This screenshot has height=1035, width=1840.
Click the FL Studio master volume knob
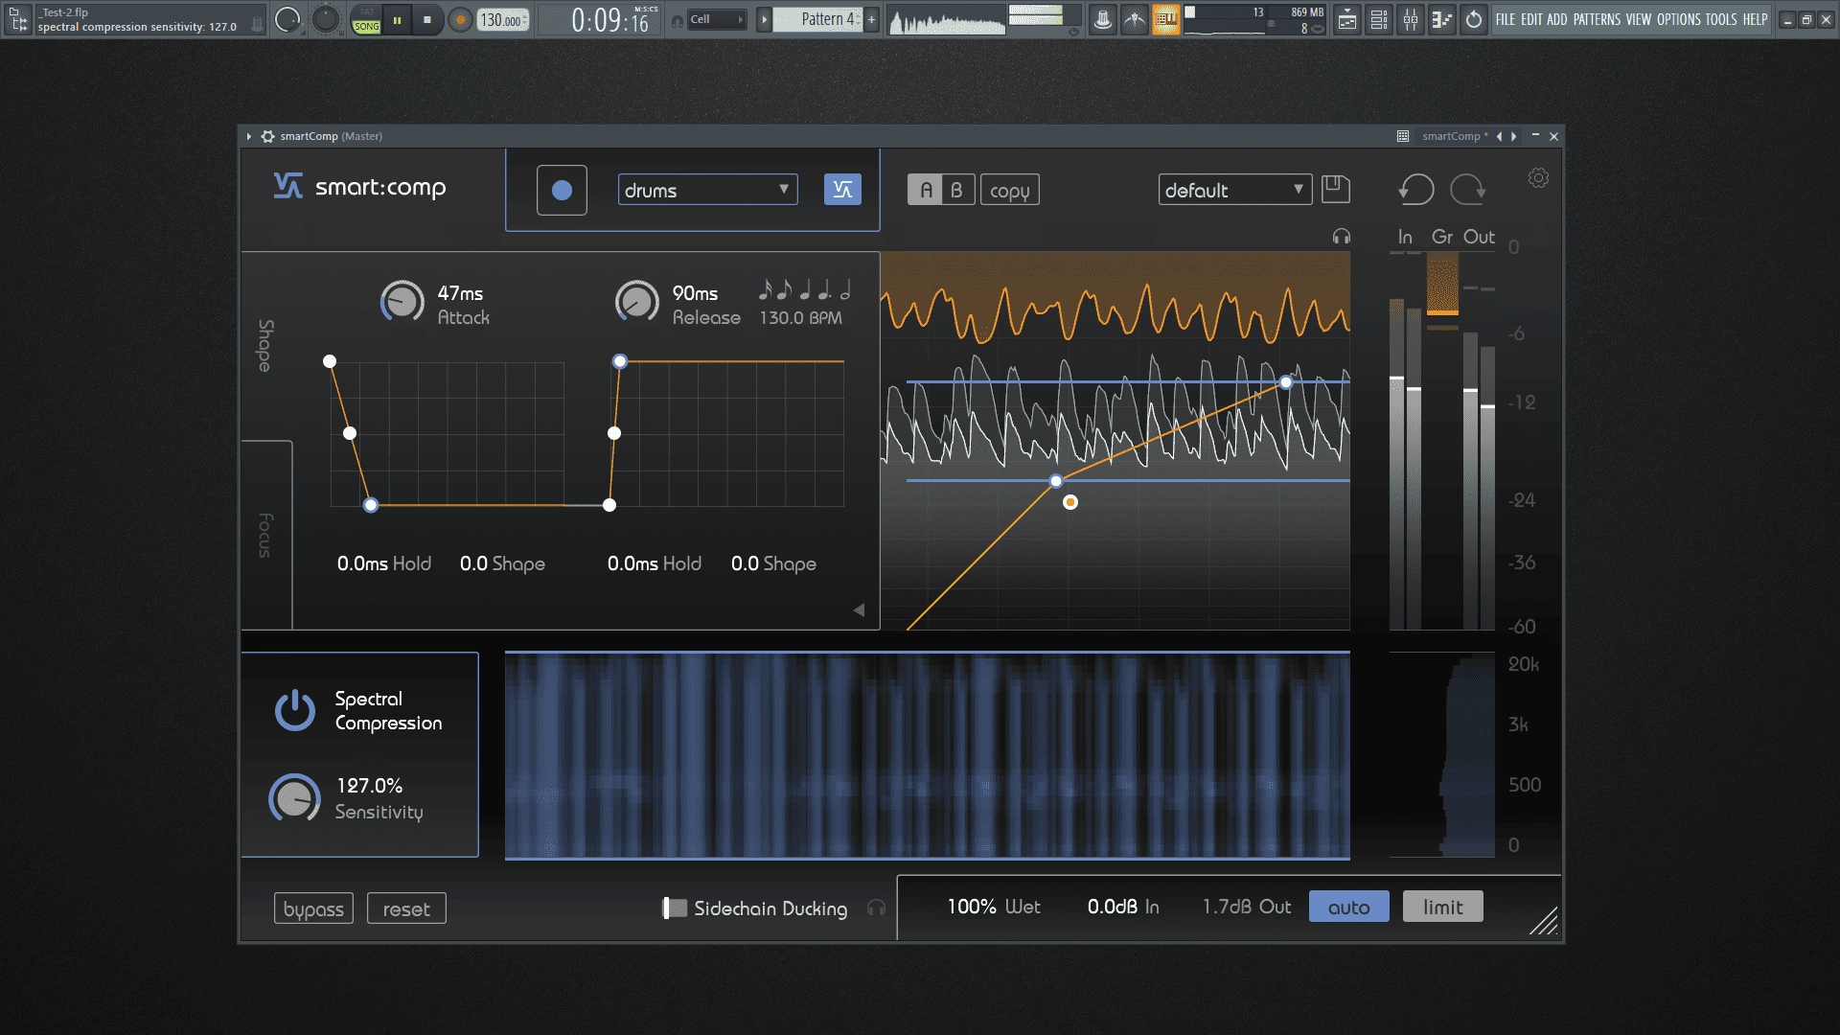(287, 19)
